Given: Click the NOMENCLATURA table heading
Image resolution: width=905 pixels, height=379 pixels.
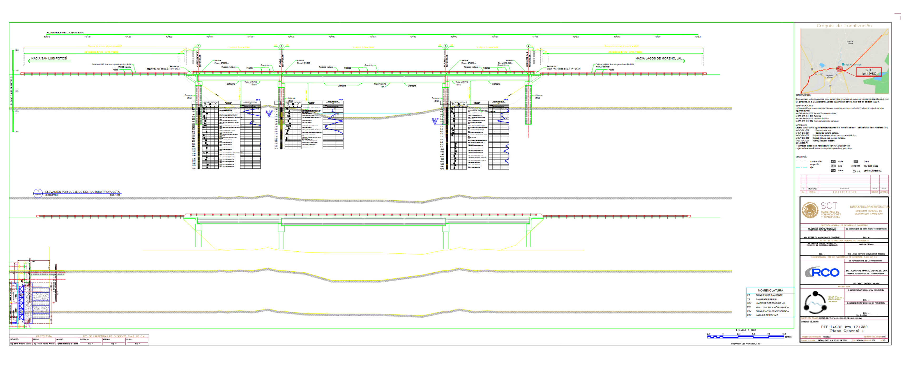Looking at the screenshot, I should point(770,290).
